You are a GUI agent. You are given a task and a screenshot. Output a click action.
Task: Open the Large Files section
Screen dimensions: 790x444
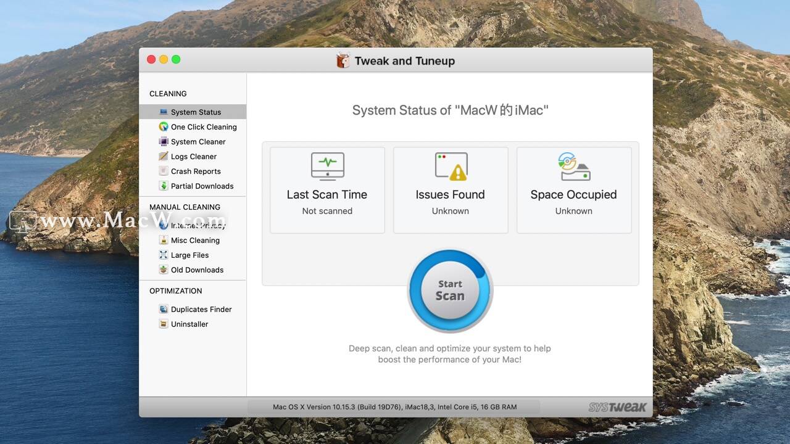193,255
